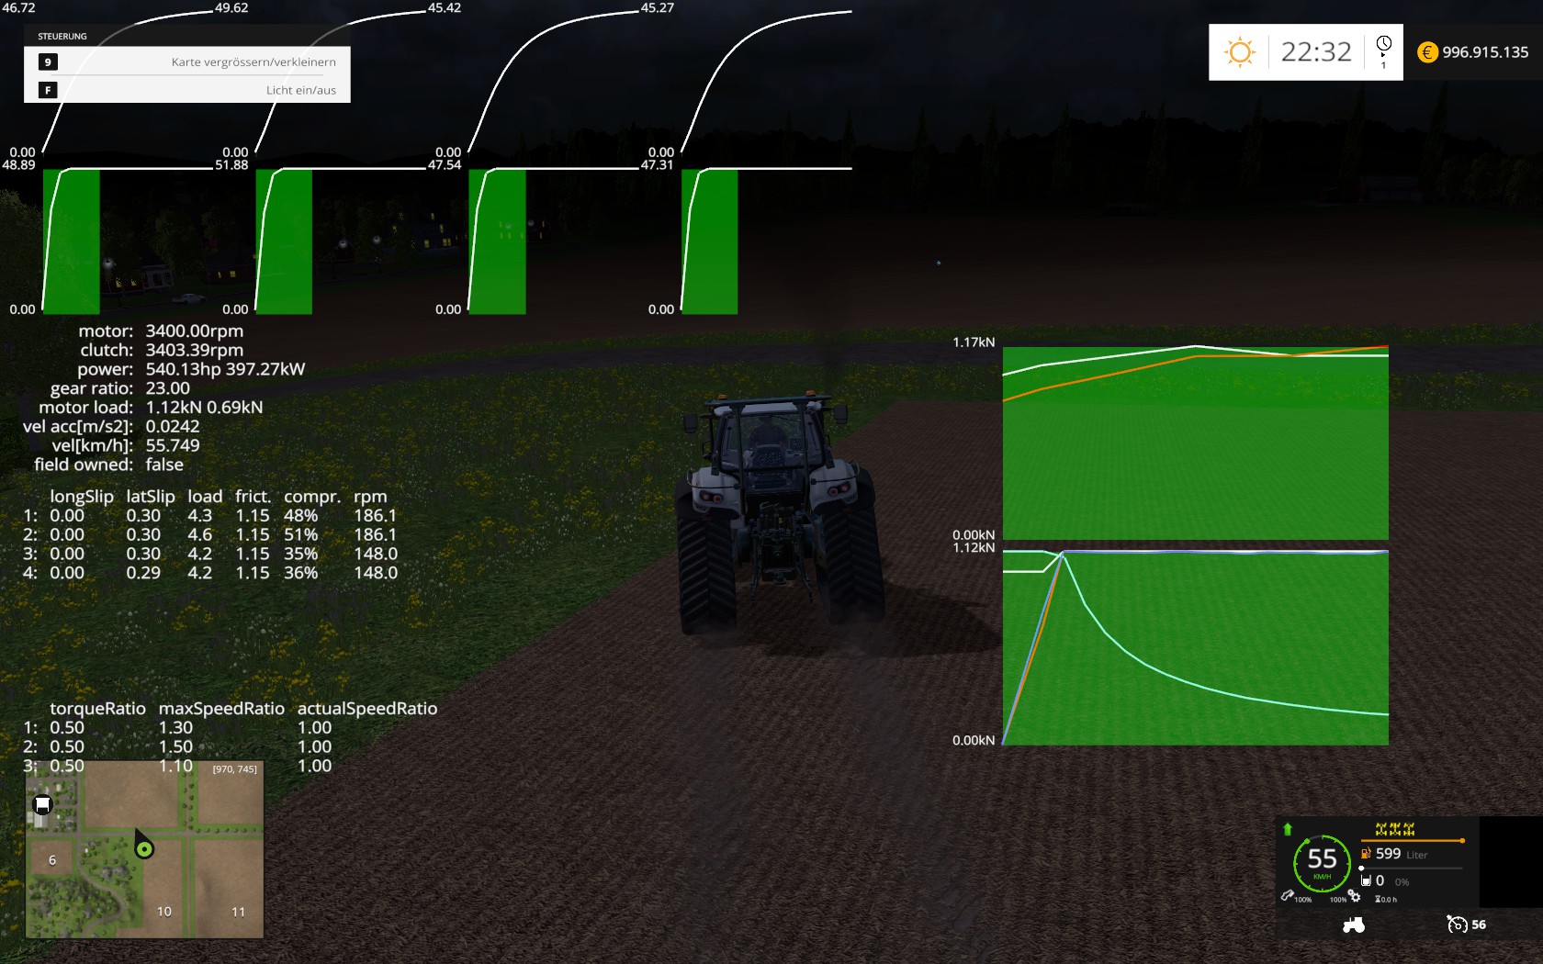Click field number 11 on minimap
The height and width of the screenshot is (964, 1543).
click(x=238, y=912)
